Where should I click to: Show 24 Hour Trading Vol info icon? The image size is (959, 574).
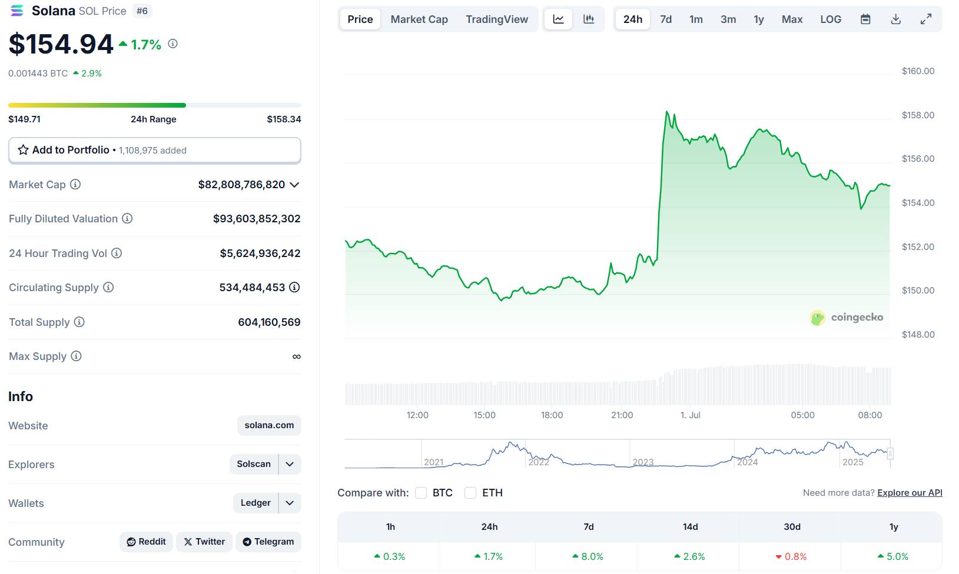click(x=117, y=253)
